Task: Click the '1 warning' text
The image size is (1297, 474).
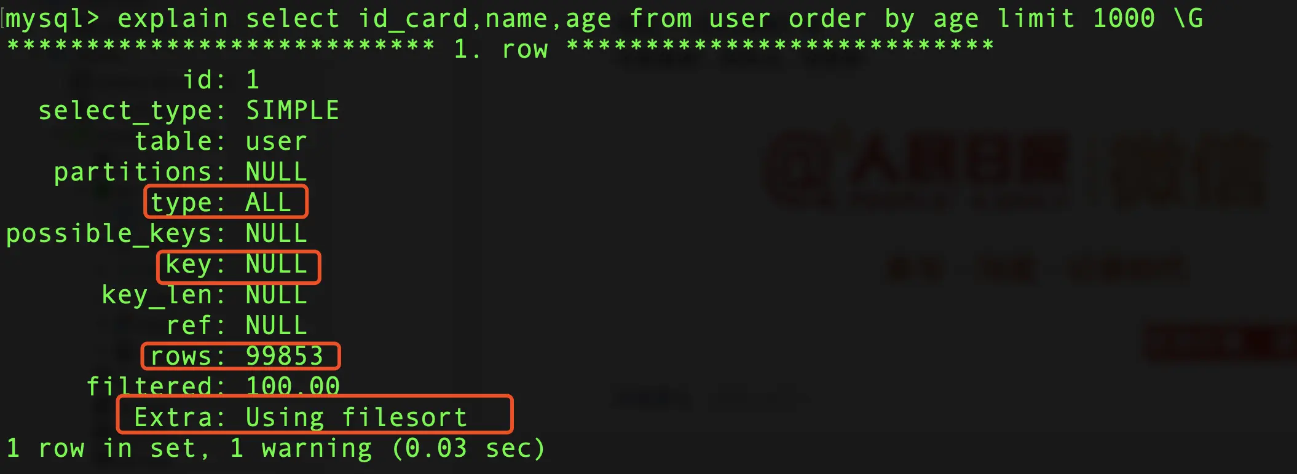Action: [301, 449]
